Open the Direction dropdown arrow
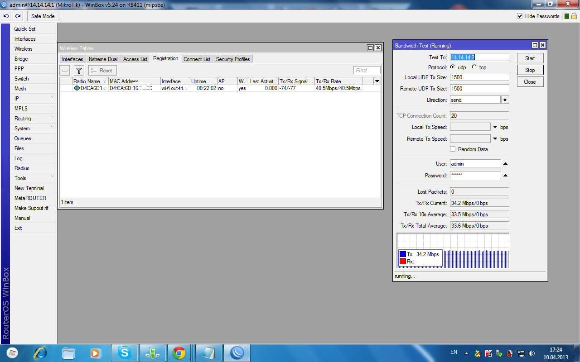The image size is (580, 362). point(505,100)
